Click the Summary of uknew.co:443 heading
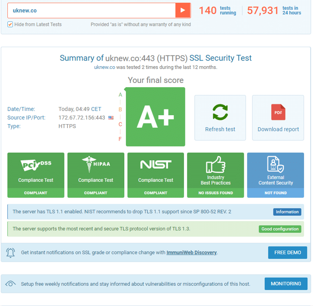The height and width of the screenshot is (306, 313). 156,58
